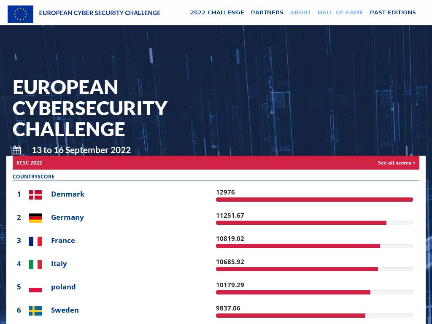Viewport: 432px width, 324px height.
Task: Click the calendar icon beside the date
Action: (x=17, y=150)
